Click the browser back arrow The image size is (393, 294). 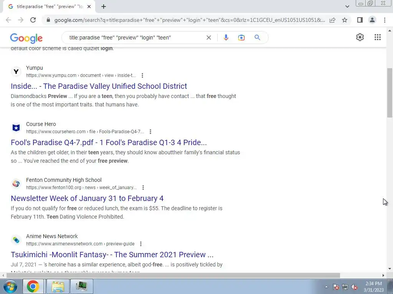point(8,20)
